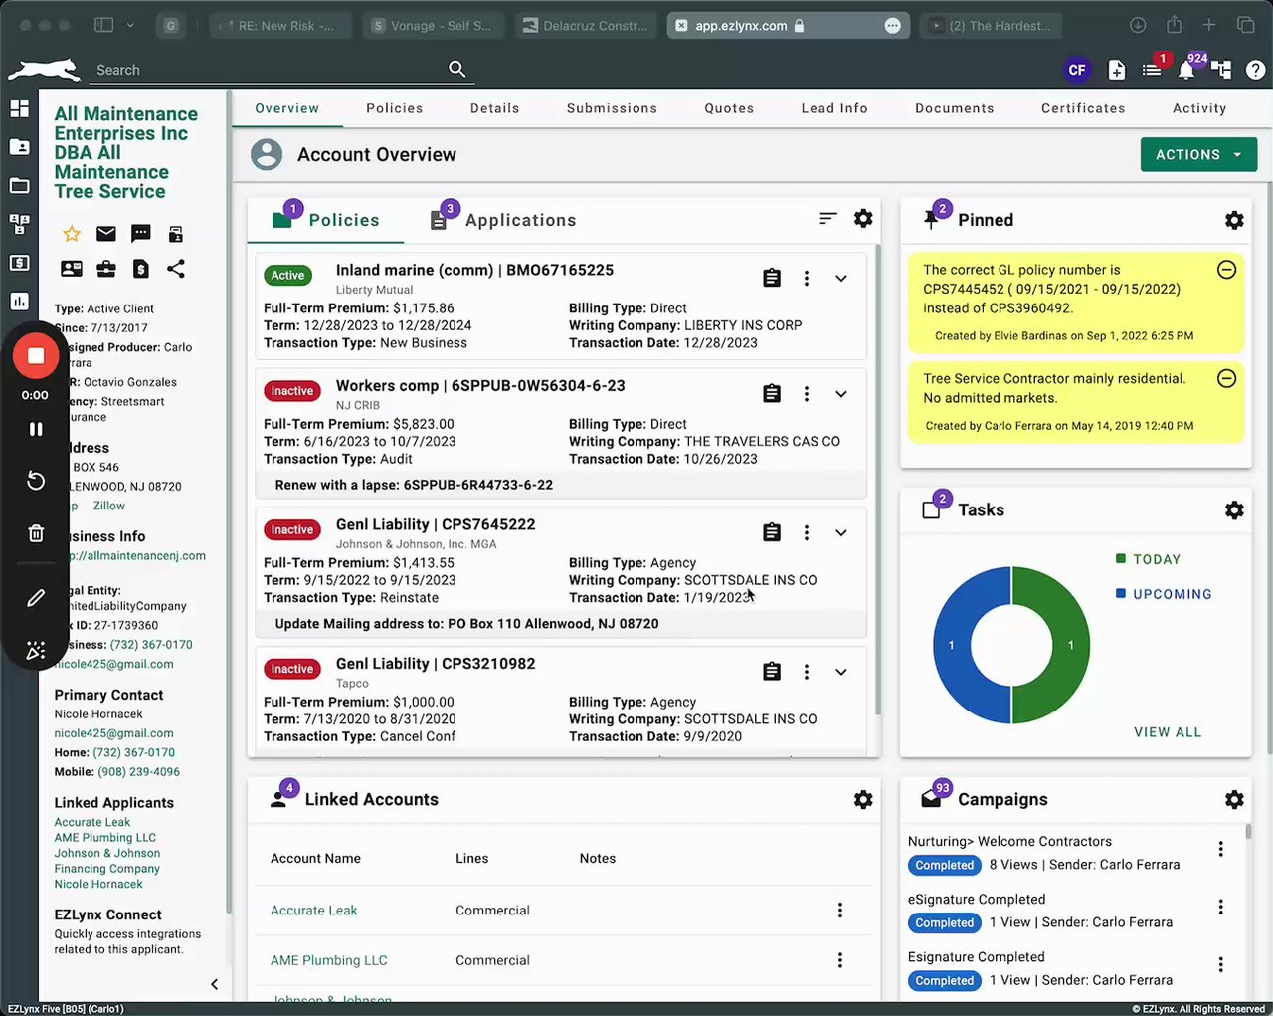
Task: Click the text message chat bubble icon
Action: click(x=141, y=234)
